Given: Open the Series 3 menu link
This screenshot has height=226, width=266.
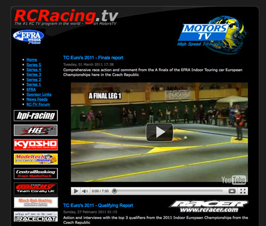Looking at the screenshot, I should coord(34,74).
